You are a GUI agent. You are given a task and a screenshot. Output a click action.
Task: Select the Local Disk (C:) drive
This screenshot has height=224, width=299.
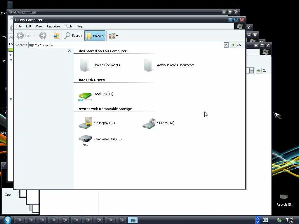(96, 96)
